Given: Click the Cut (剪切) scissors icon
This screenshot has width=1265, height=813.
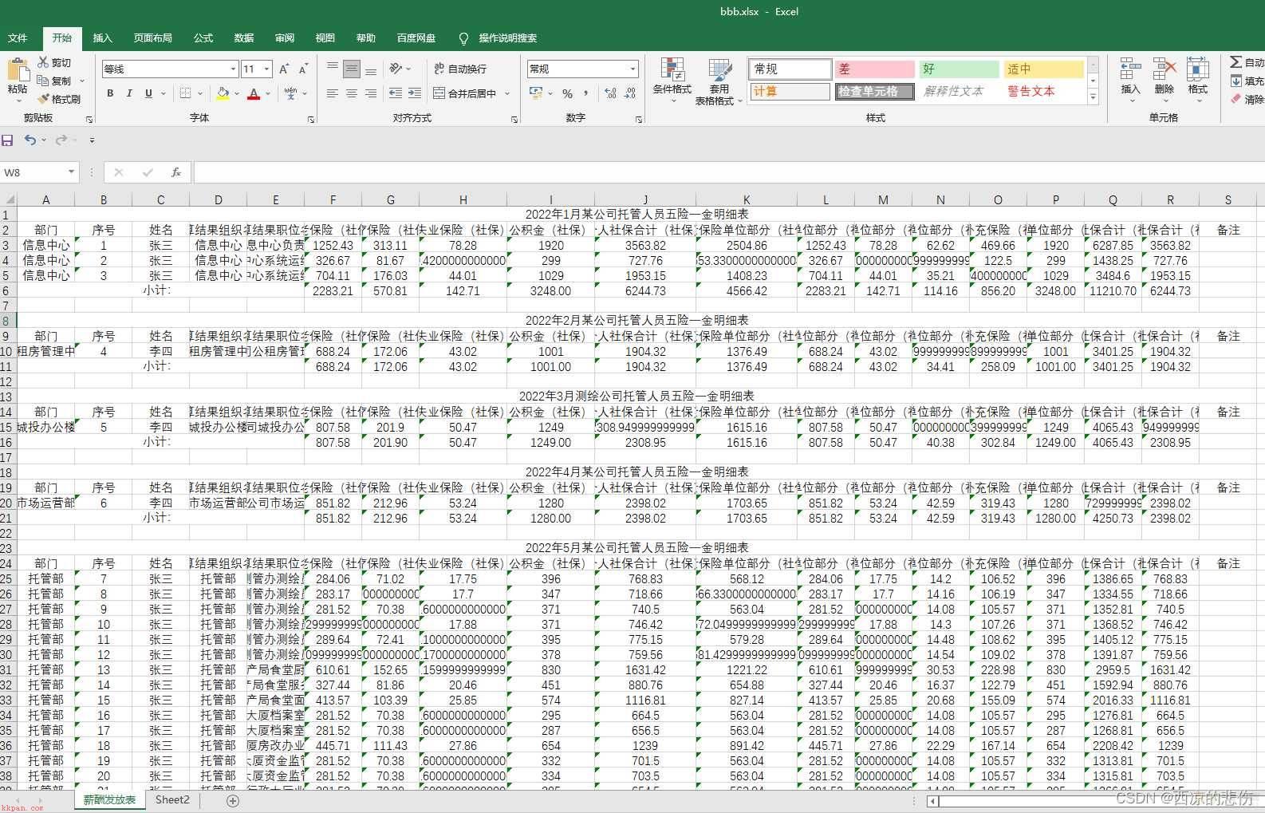Looking at the screenshot, I should (x=43, y=62).
